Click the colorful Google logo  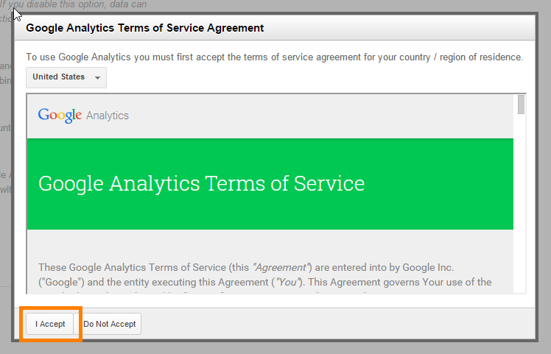[60, 116]
